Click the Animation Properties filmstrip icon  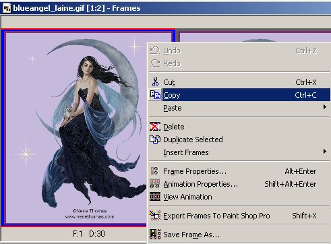(x=155, y=183)
